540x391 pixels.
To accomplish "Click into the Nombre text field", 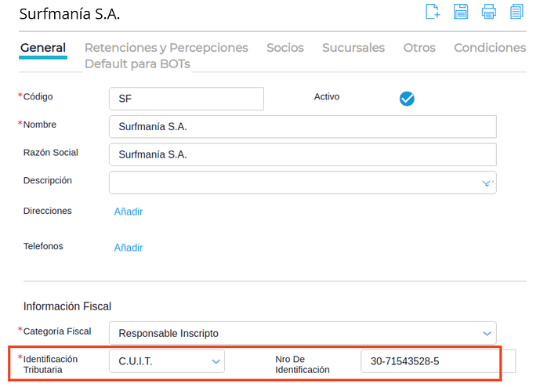I will 303,127.
